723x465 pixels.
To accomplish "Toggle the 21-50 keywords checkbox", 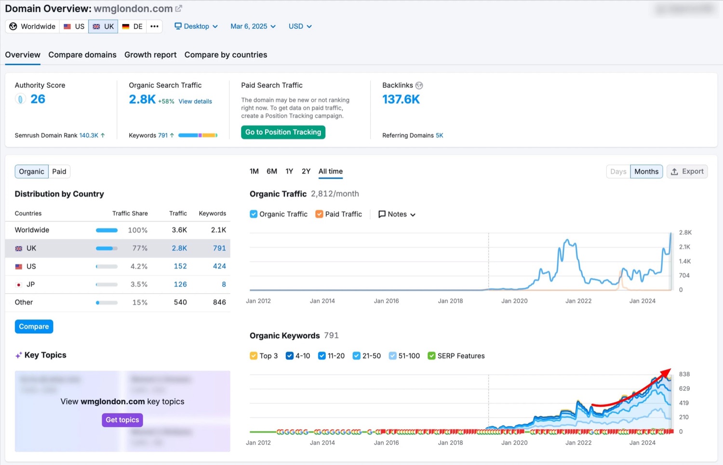I will [x=357, y=356].
